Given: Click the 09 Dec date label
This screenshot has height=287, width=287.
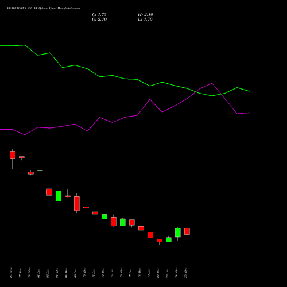Looking at the screenshot, I should 75,273.
